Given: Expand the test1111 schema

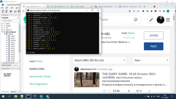Looking at the screenshot, I should point(2,30).
